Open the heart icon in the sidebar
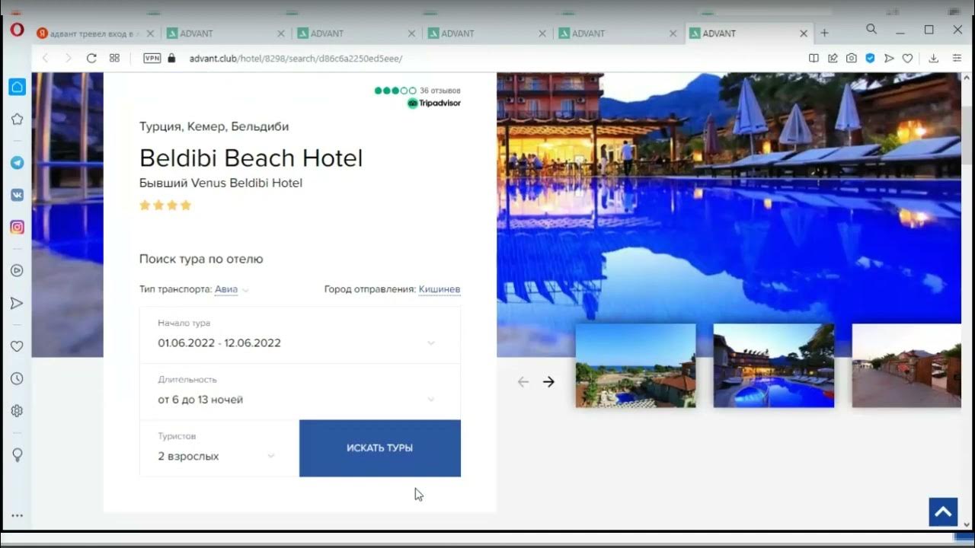 17,346
